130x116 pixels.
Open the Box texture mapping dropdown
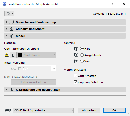click(x=36, y=68)
